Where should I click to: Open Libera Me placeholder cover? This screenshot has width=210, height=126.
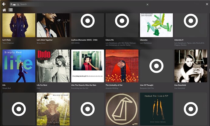pyautogui.click(x=122, y=25)
